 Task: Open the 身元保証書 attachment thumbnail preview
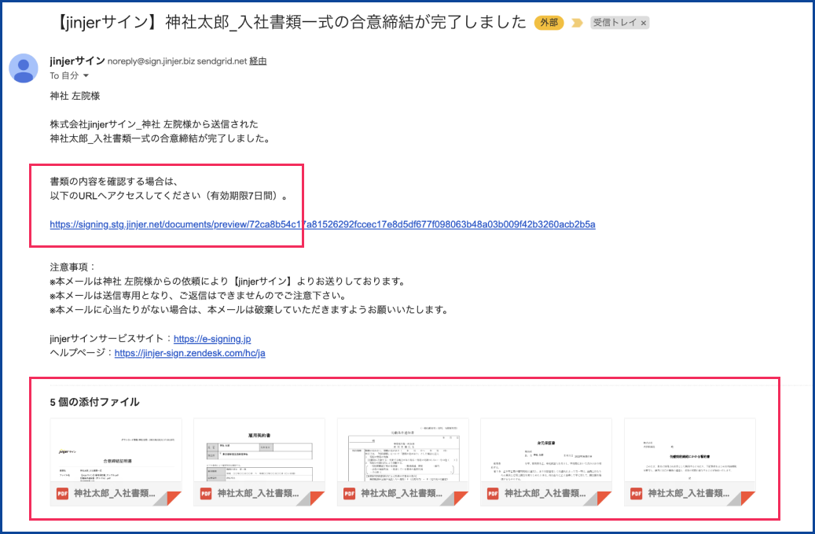pyautogui.click(x=546, y=452)
